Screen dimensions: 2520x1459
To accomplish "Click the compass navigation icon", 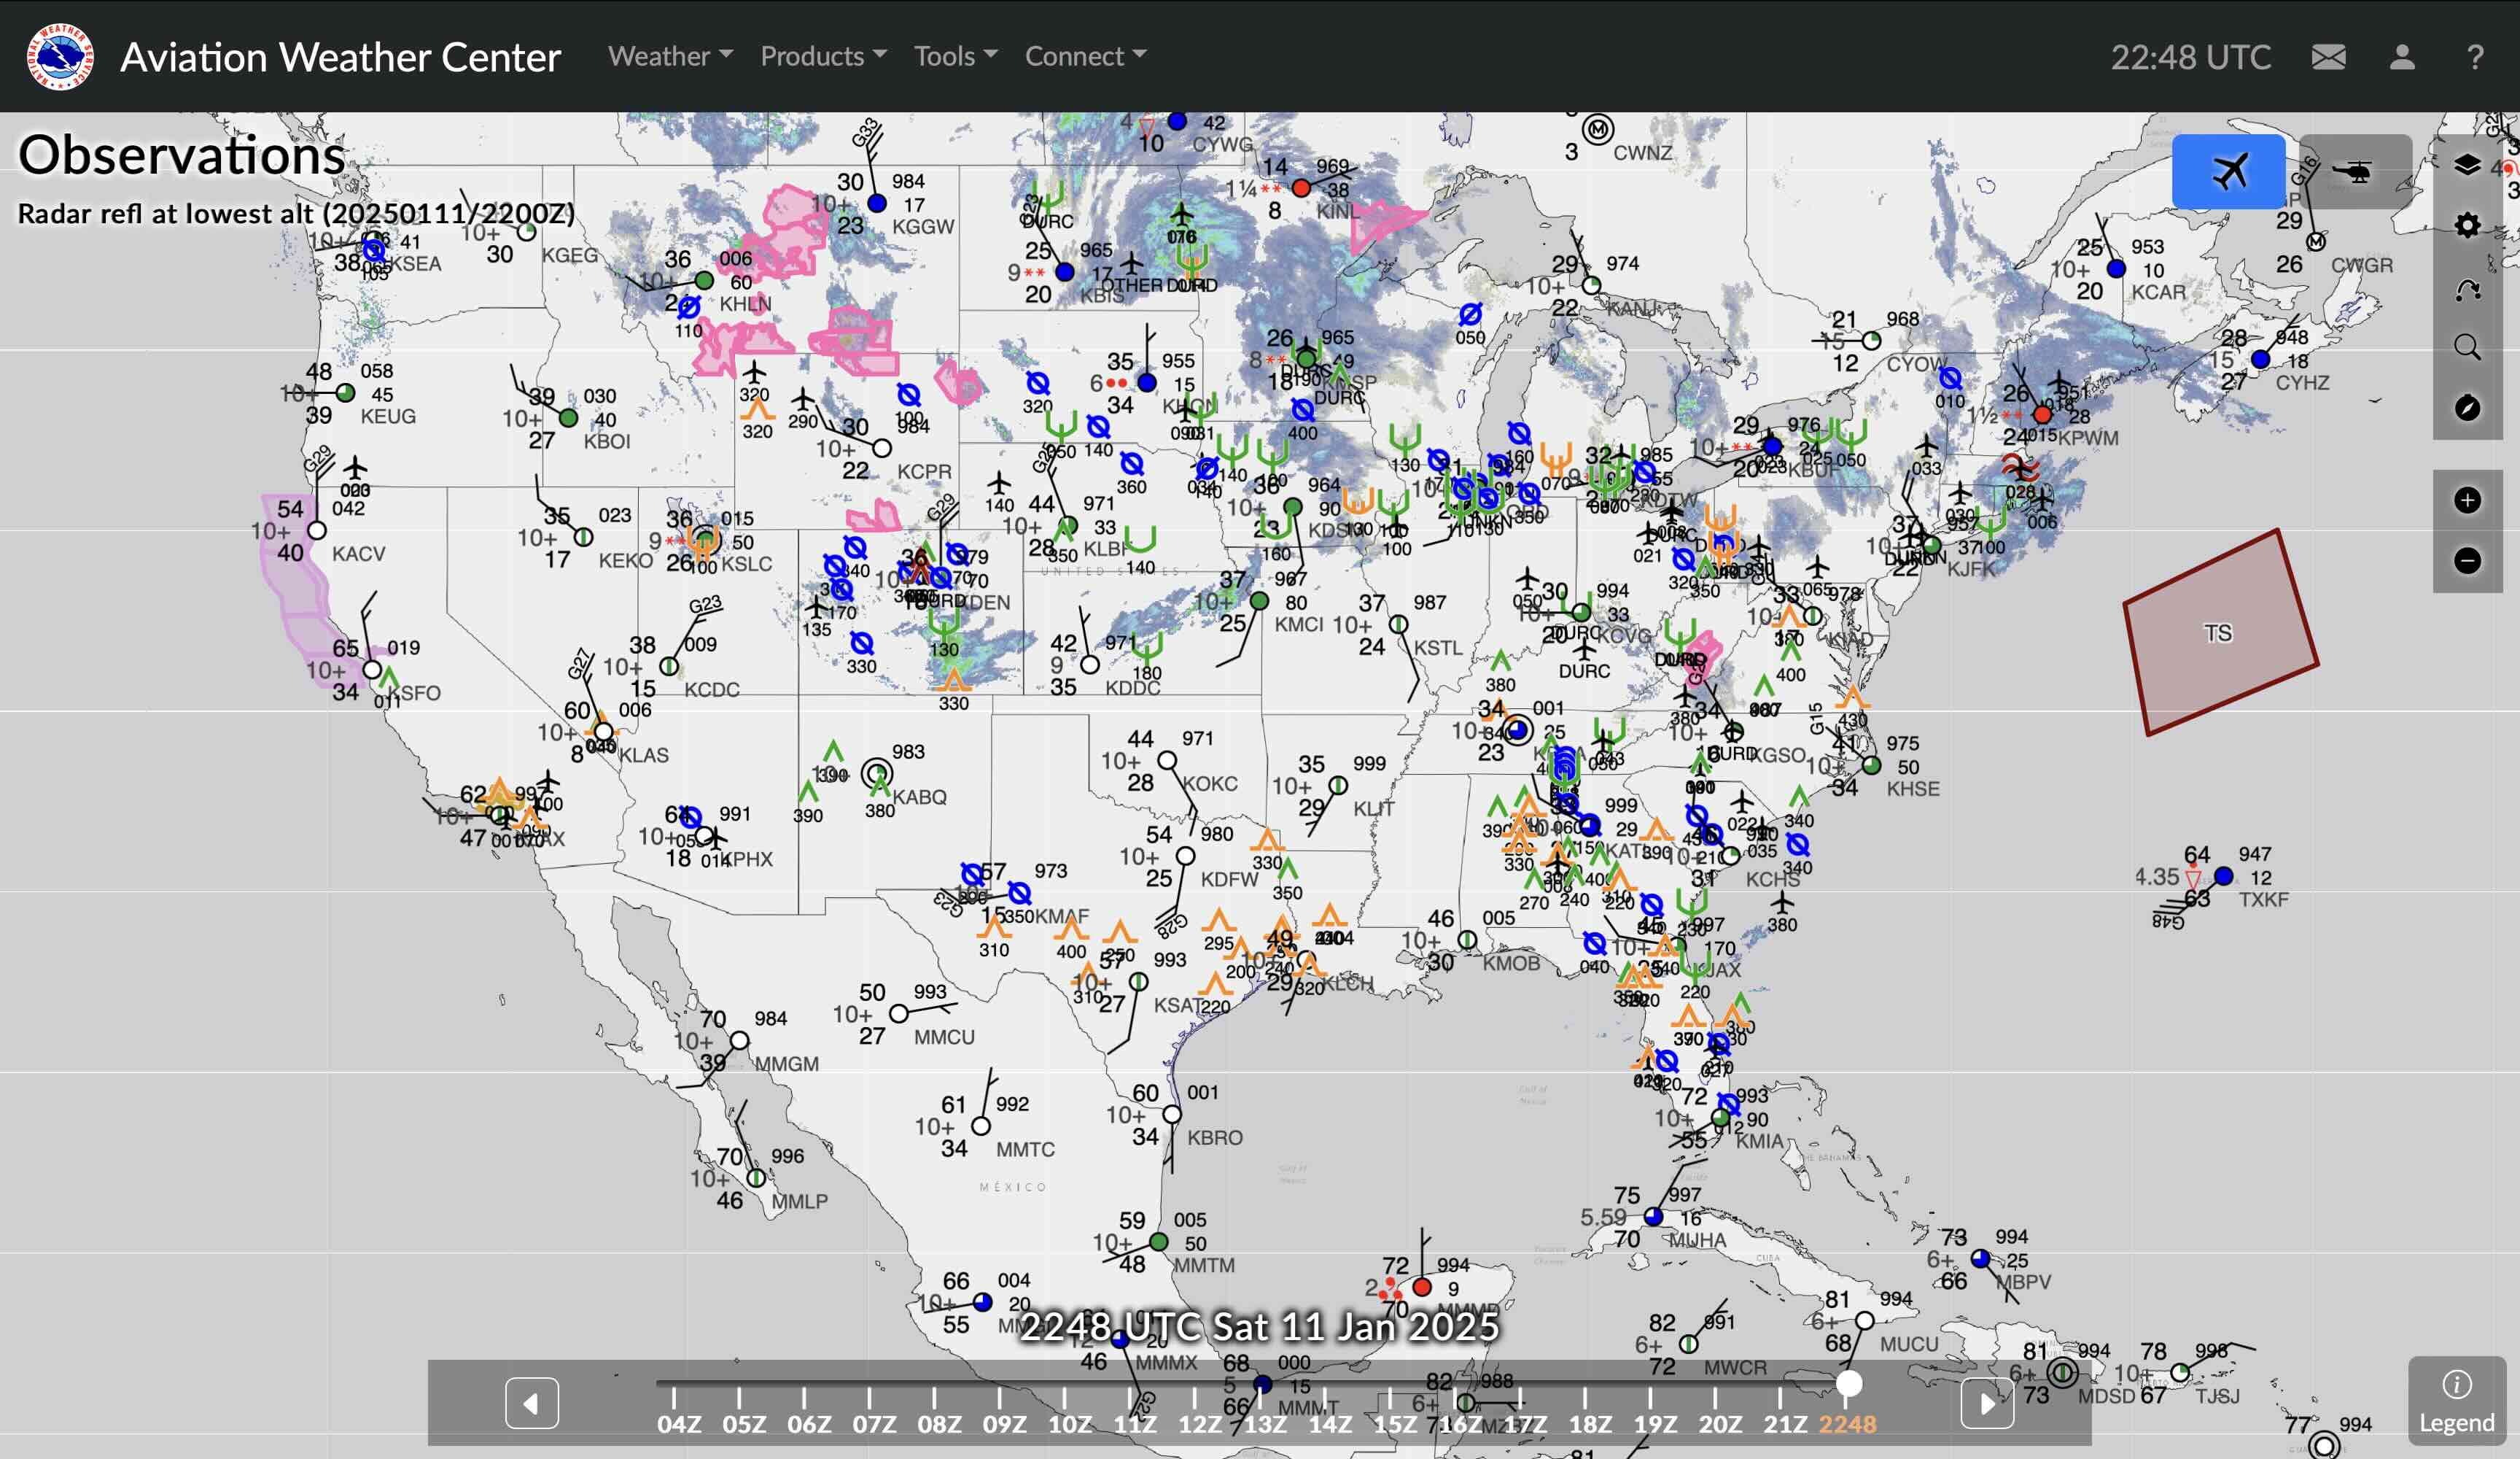I will tap(2467, 407).
